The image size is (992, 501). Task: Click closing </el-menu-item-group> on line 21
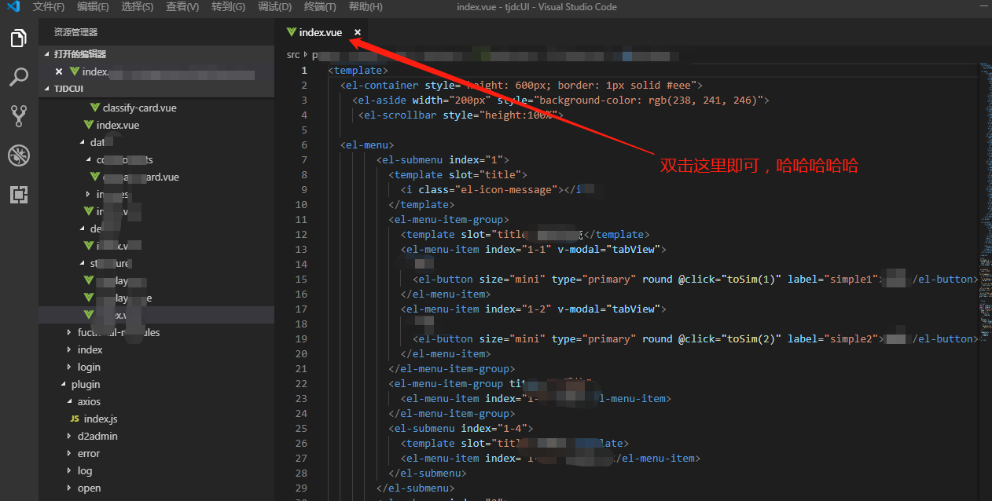pos(452,369)
